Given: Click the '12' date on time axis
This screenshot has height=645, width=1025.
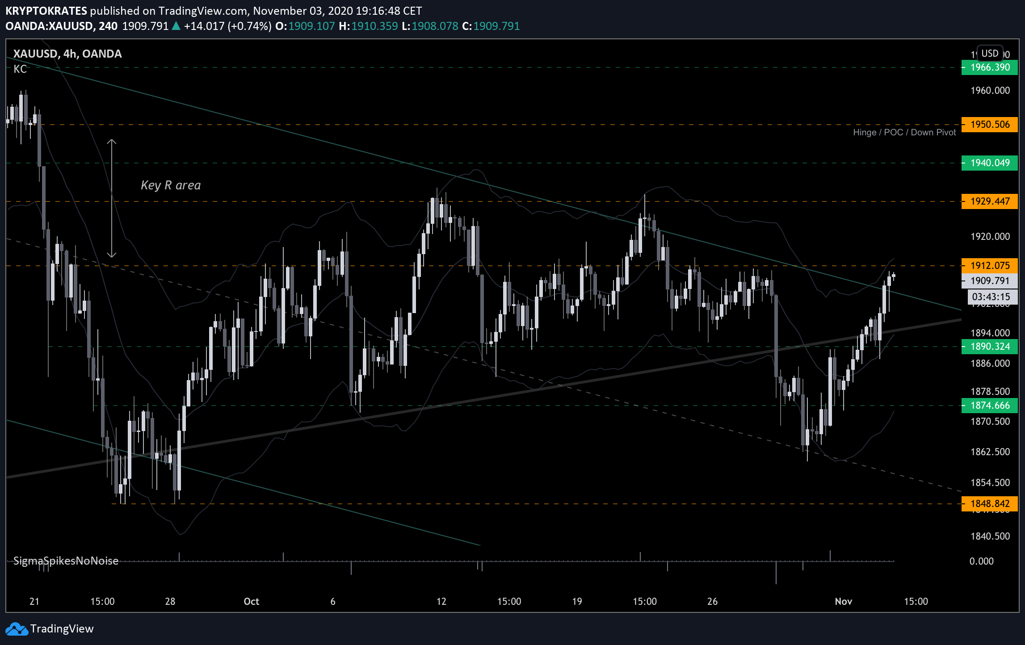Looking at the screenshot, I should point(441,601).
